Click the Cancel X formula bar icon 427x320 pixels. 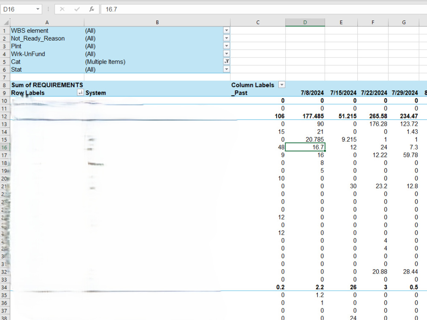[x=62, y=9]
